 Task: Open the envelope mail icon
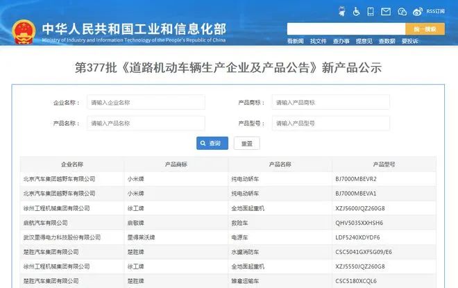[386, 11]
